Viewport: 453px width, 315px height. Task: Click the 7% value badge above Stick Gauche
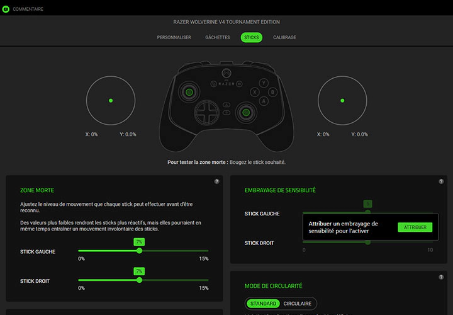coord(139,242)
